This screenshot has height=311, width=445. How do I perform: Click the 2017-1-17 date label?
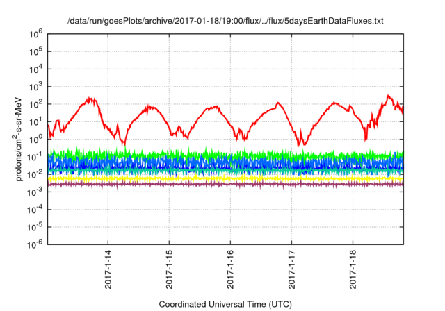292,269
